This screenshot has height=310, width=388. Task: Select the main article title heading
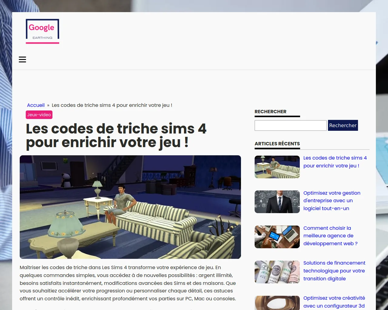point(116,135)
